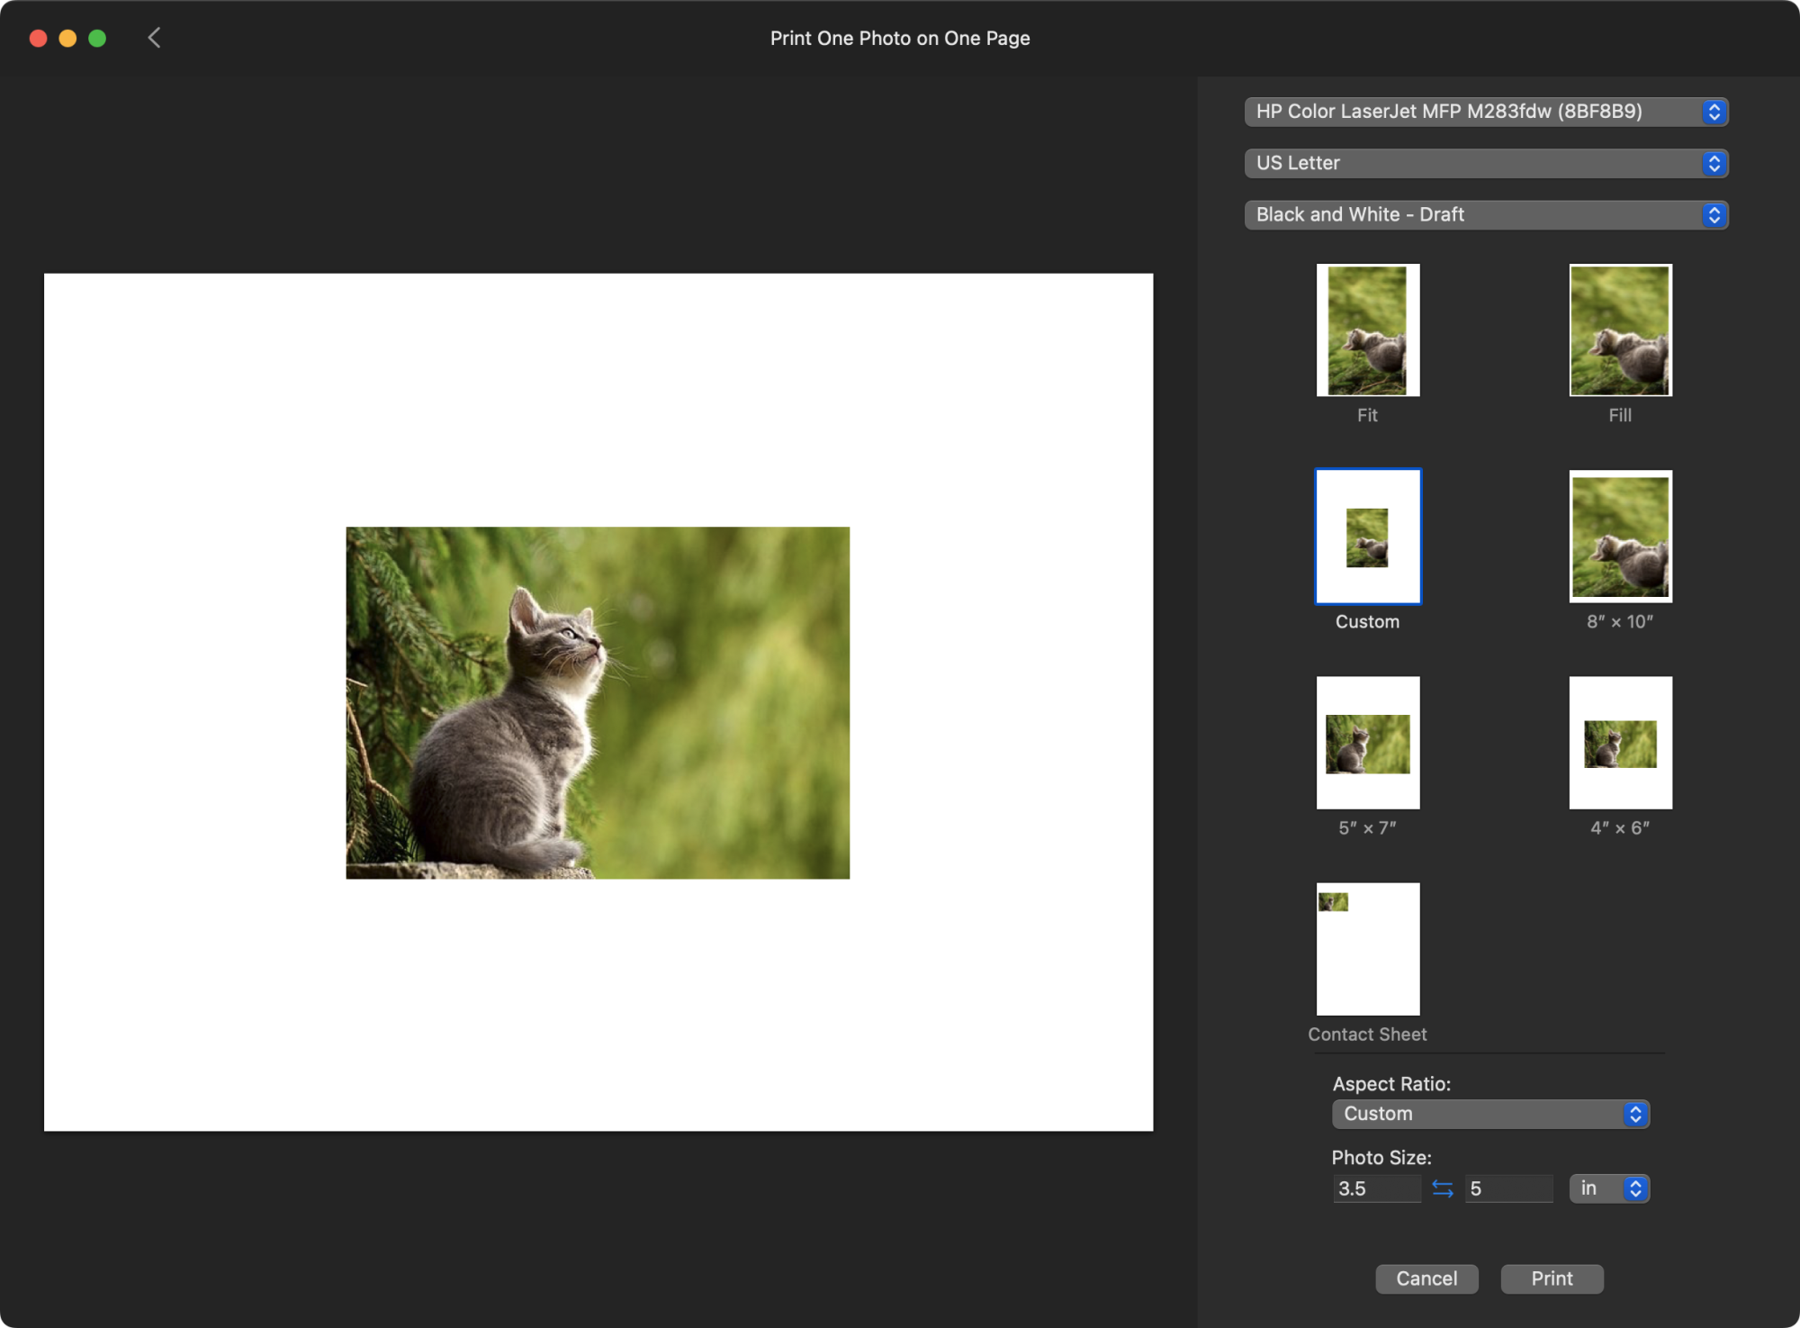Screen dimensions: 1800x1328
Task: Choose the 8″ × 10″ layout thumbnail
Action: [1620, 537]
